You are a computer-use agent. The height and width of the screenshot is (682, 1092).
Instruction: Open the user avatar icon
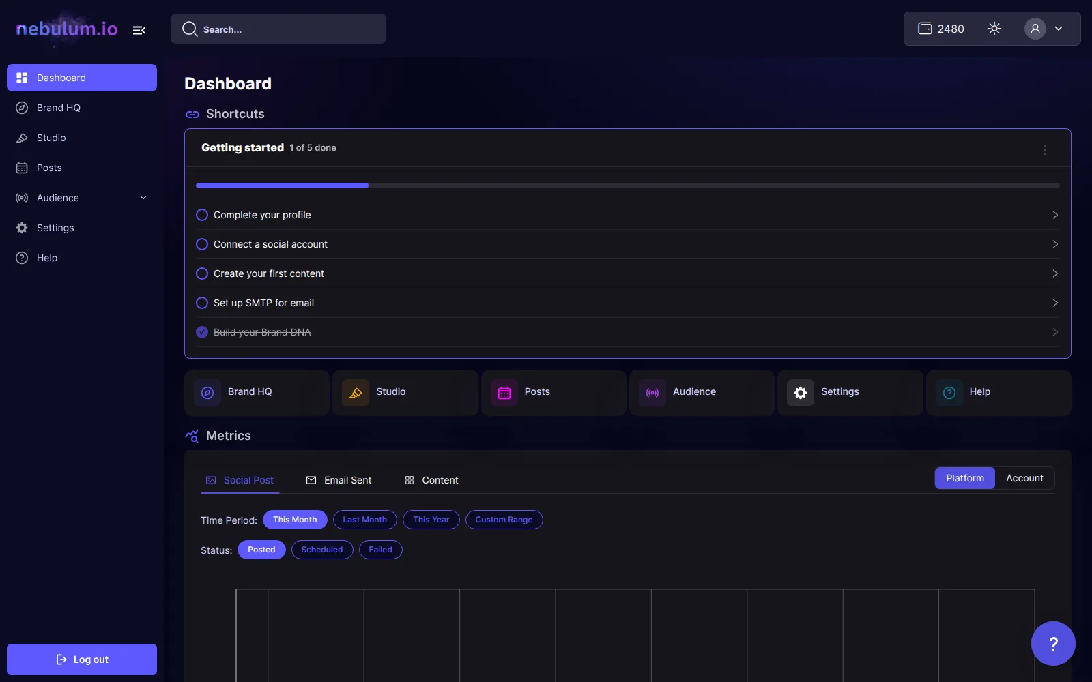(x=1035, y=29)
